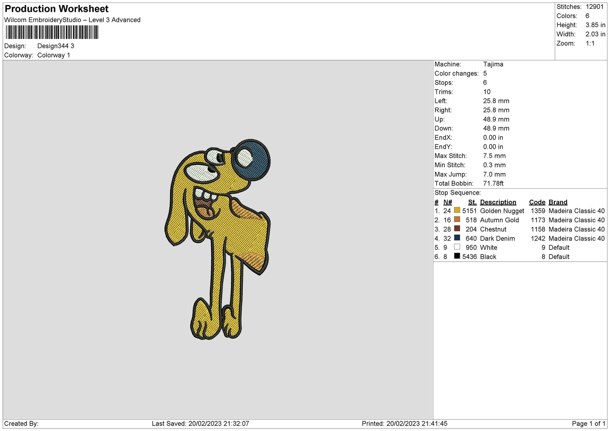Click the Wilcom EmbroideryStudio subtitle text
This screenshot has width=610, height=431.
coord(72,20)
